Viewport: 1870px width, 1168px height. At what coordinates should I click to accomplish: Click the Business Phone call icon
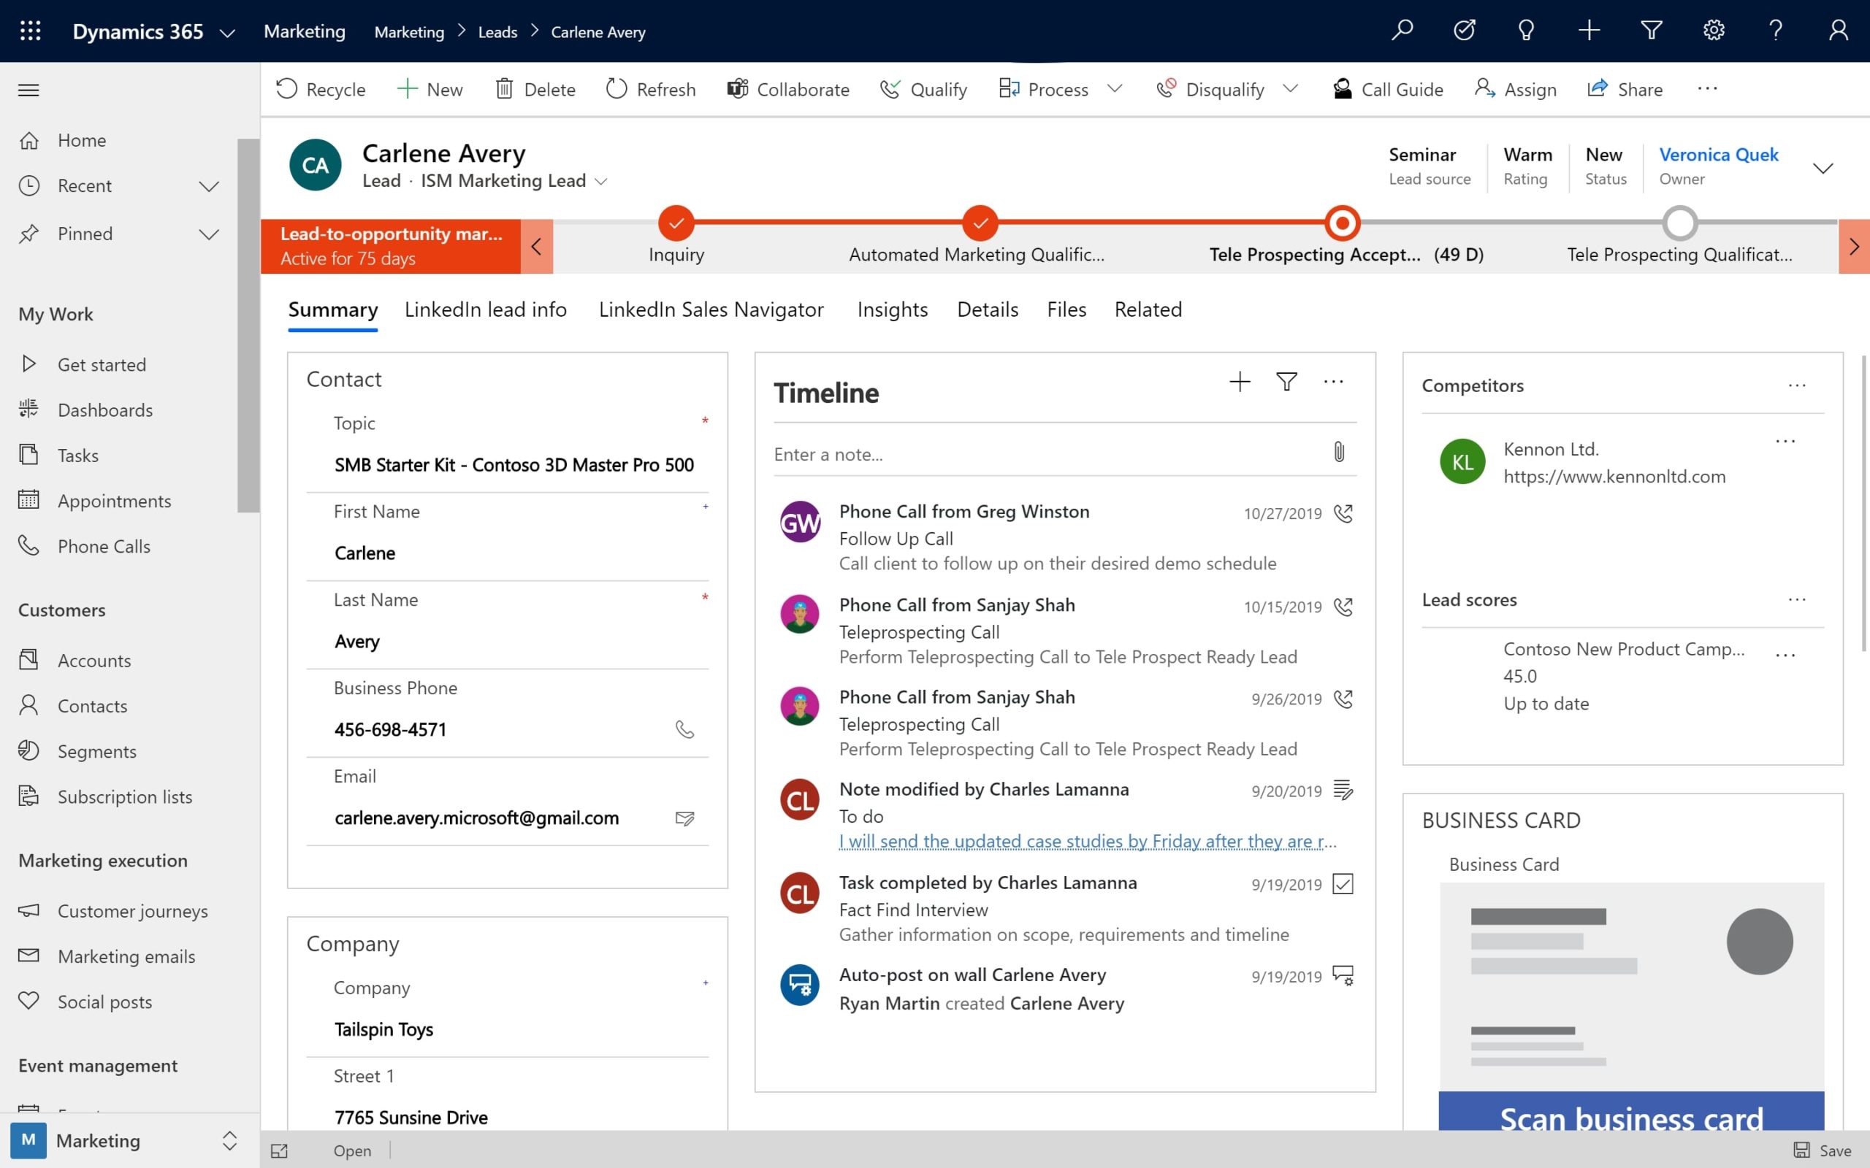pyautogui.click(x=684, y=729)
